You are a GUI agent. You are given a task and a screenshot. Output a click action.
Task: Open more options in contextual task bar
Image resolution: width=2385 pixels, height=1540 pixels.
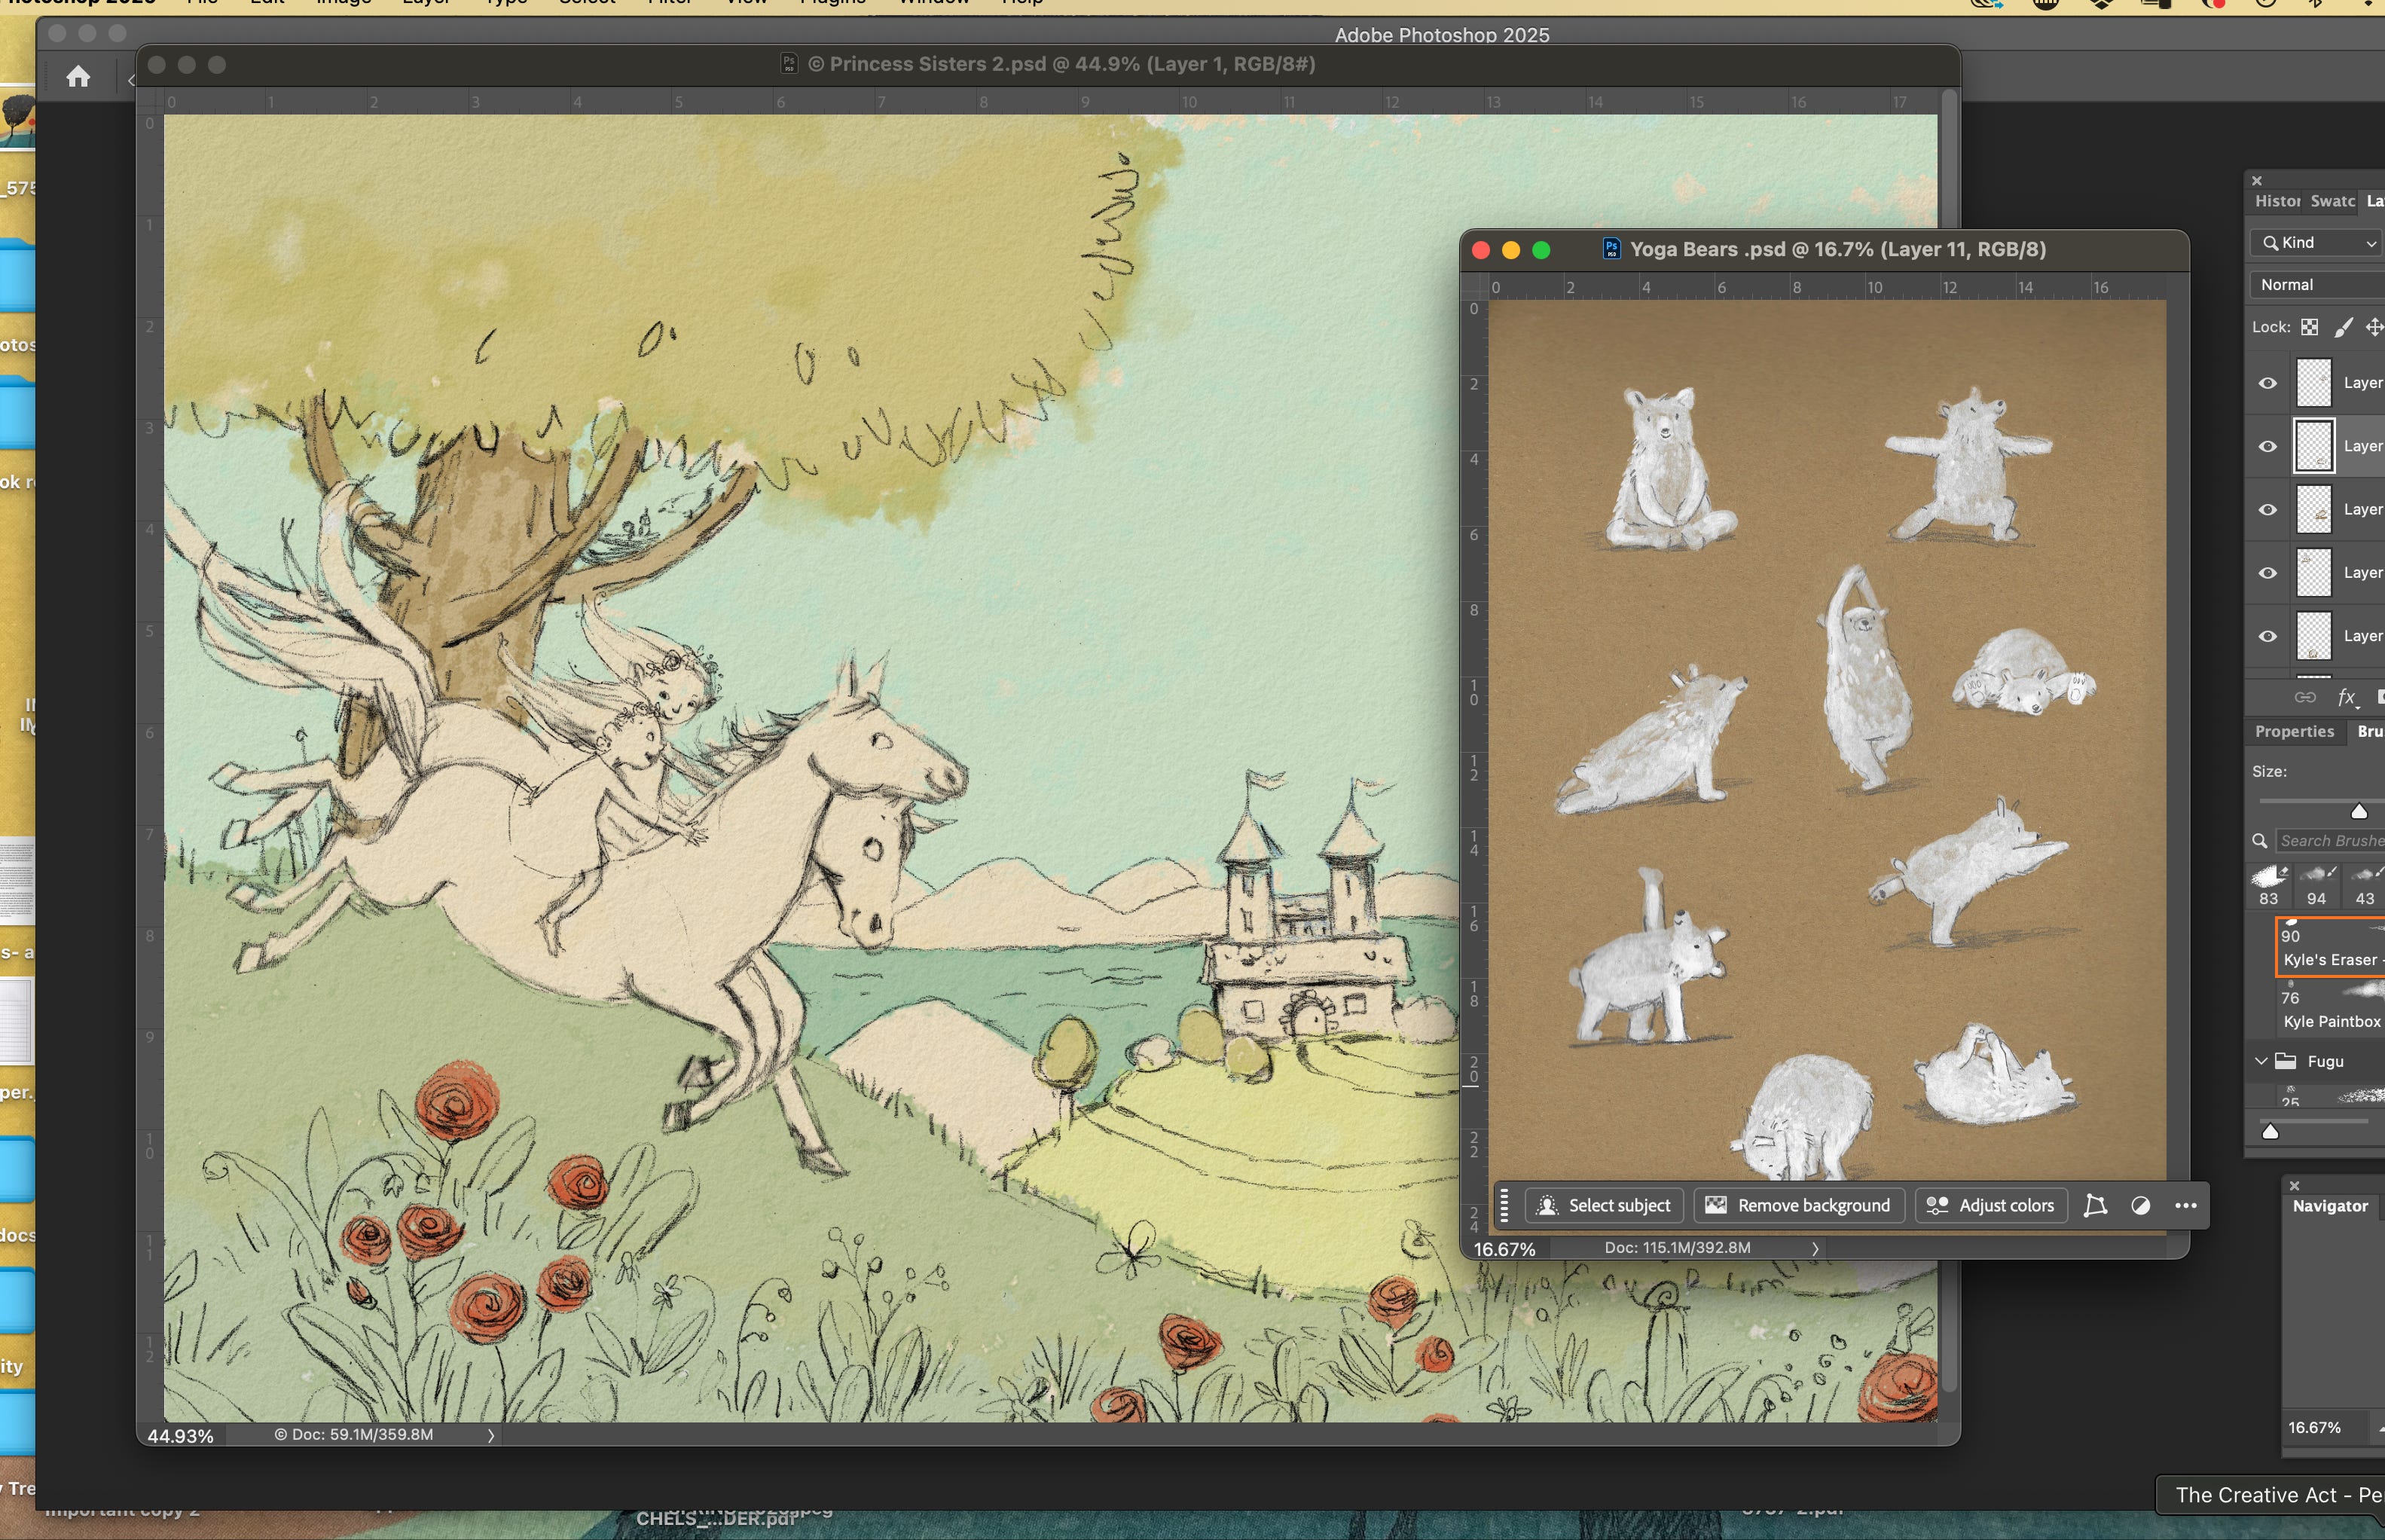pyautogui.click(x=2185, y=1205)
